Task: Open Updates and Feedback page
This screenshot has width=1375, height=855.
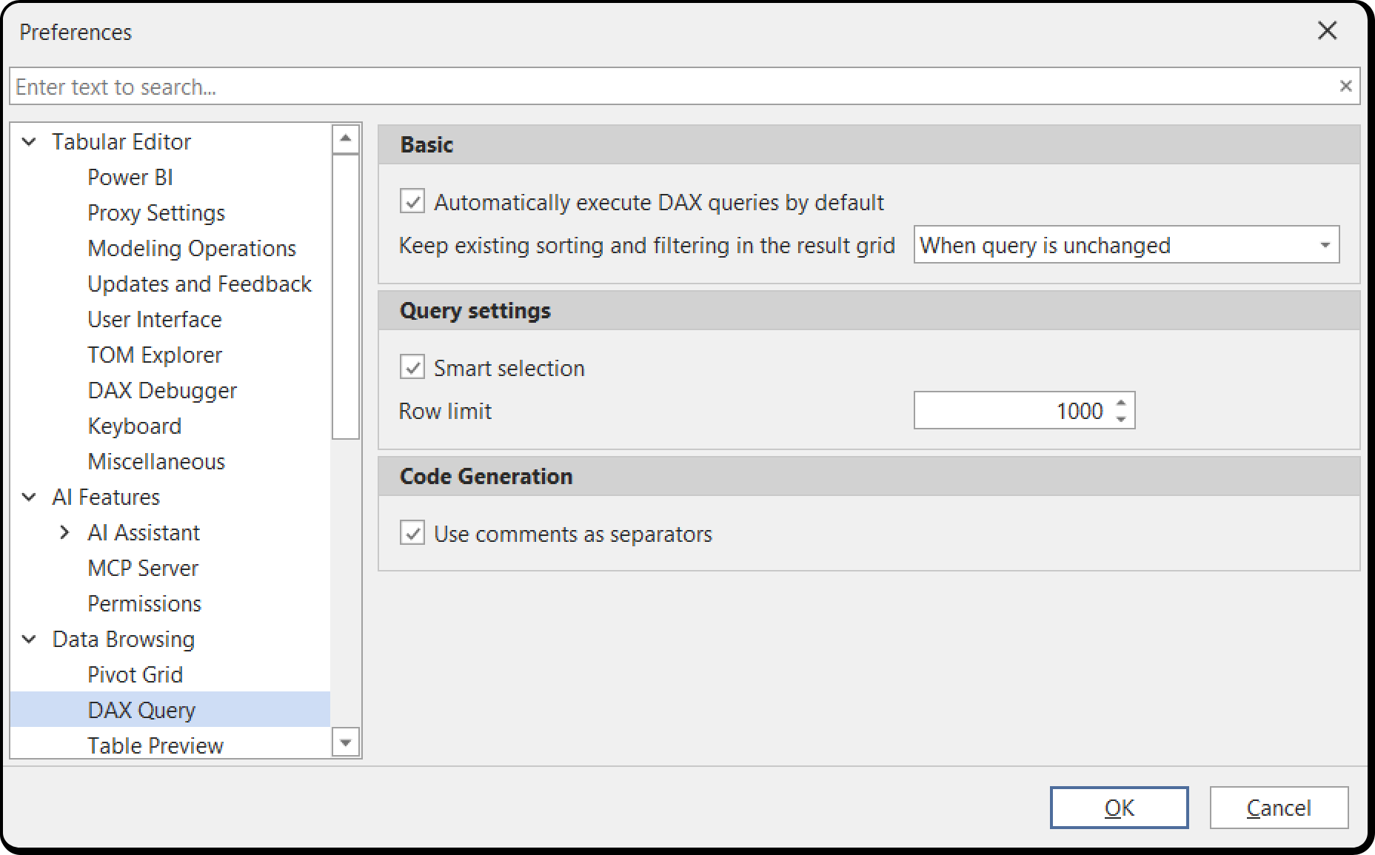Action: 199,284
